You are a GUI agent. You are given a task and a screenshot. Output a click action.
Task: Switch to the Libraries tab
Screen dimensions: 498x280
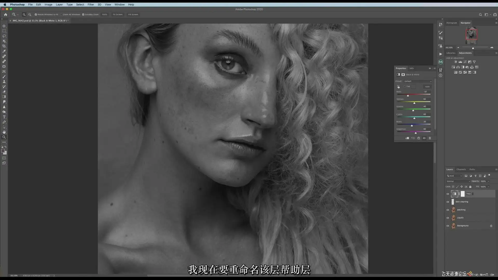(451, 53)
